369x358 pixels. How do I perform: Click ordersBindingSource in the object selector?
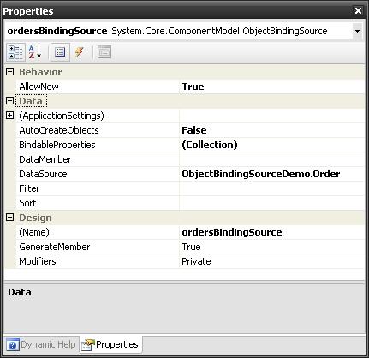tap(57, 31)
